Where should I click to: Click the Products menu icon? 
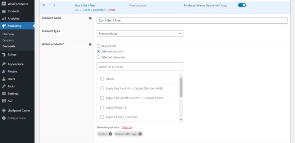[x=4, y=11]
